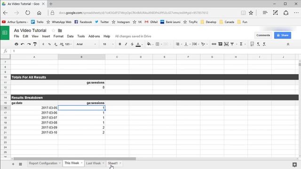Viewport: 301px width, 169px height.
Task: Open fill color bucket picker
Action: click(x=149, y=44)
